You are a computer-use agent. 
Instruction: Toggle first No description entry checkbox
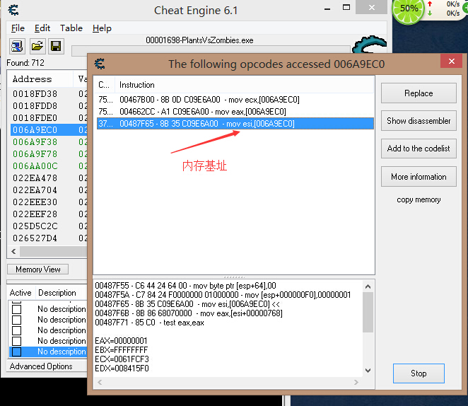pos(17,309)
